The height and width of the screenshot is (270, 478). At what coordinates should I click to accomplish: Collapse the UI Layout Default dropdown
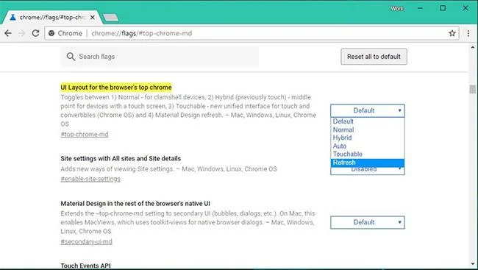tap(368, 110)
